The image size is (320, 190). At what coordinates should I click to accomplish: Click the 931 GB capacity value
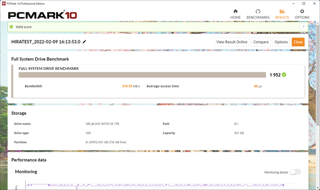[x=239, y=133]
